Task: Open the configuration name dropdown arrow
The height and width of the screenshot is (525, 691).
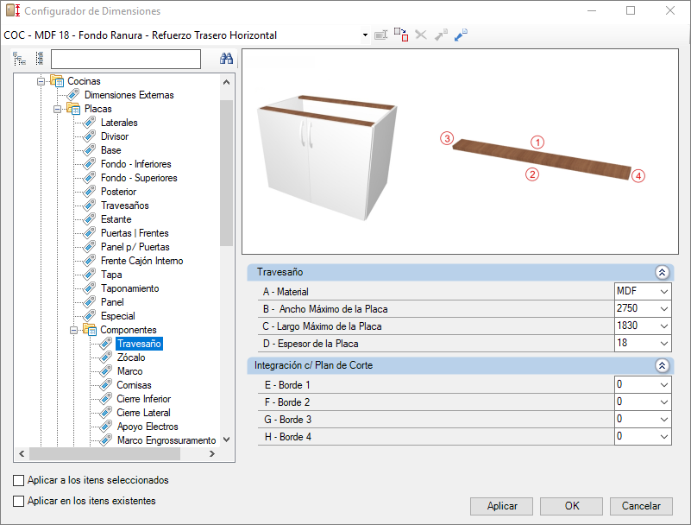Action: (x=365, y=35)
